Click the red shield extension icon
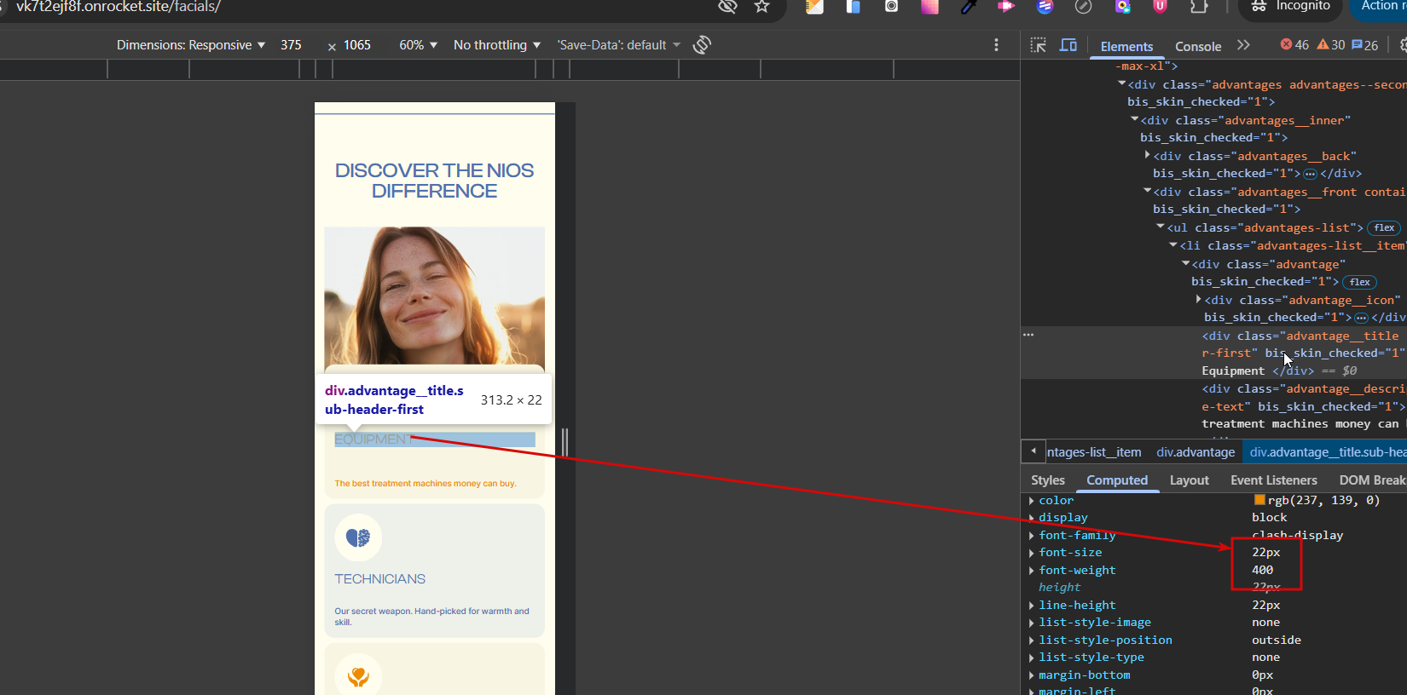Viewport: 1407px width, 695px height. 1160,6
